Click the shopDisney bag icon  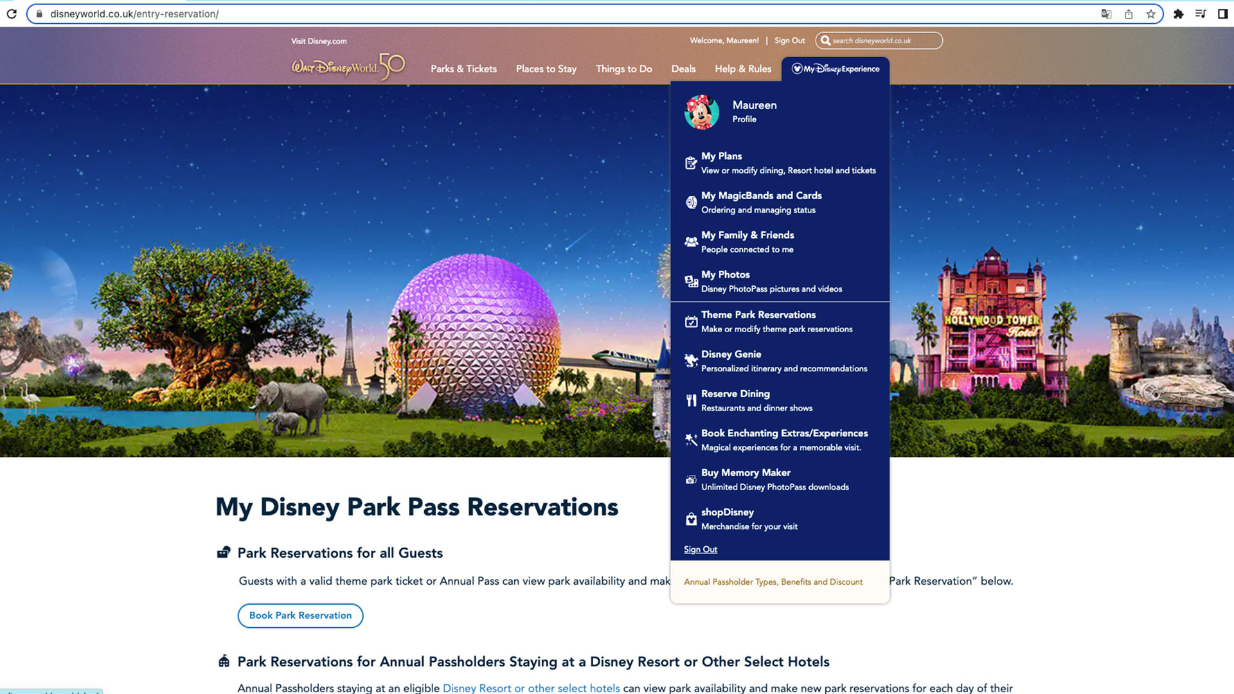(x=691, y=519)
